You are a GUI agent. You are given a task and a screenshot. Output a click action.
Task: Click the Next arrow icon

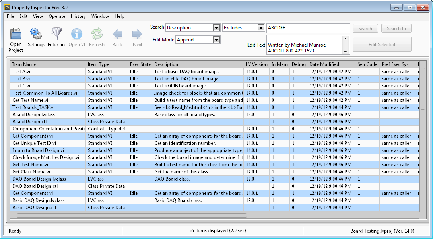[138, 34]
